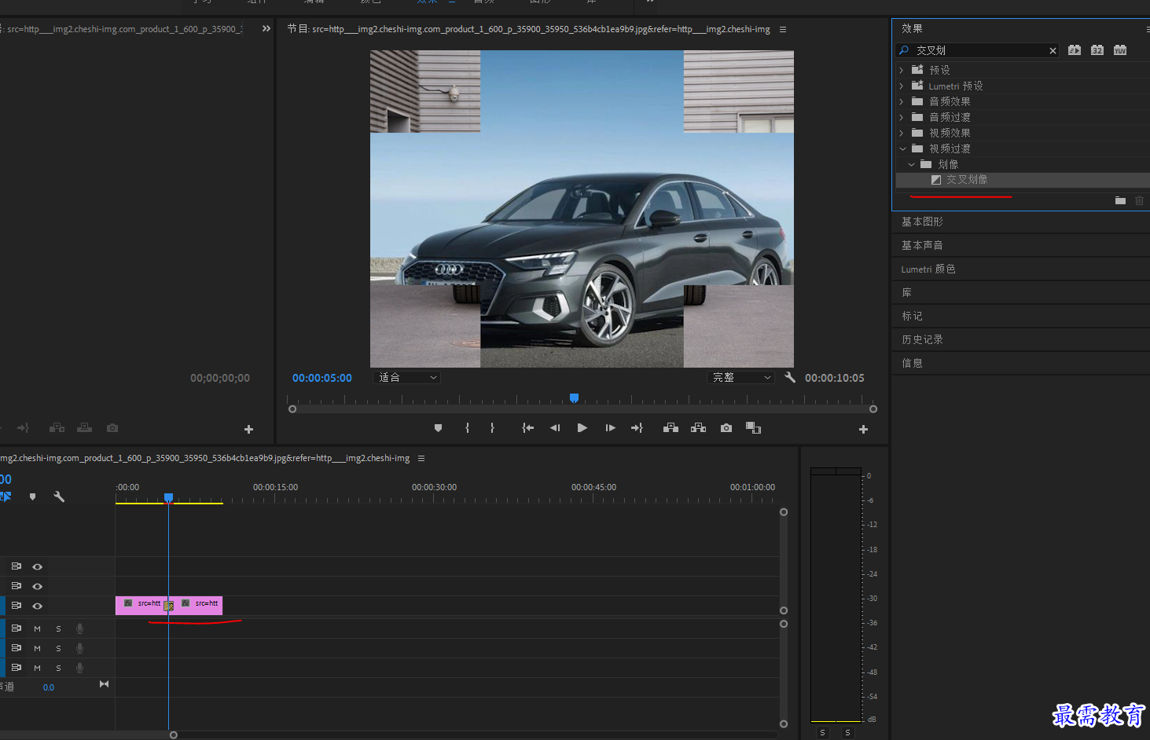Add marker in Program monitor transport bar
This screenshot has width=1150, height=740.
coord(438,428)
